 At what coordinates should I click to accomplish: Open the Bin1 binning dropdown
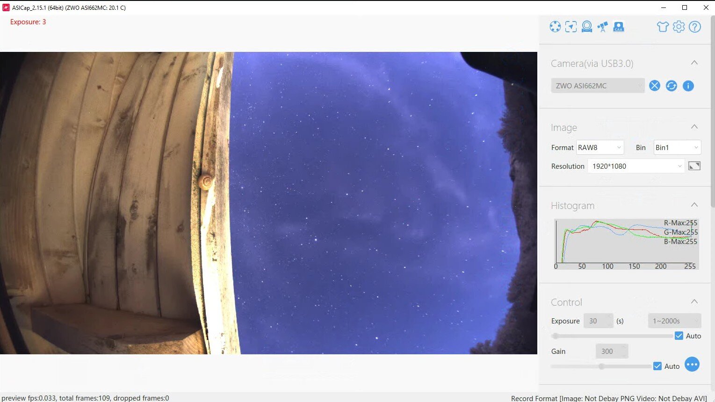(677, 147)
